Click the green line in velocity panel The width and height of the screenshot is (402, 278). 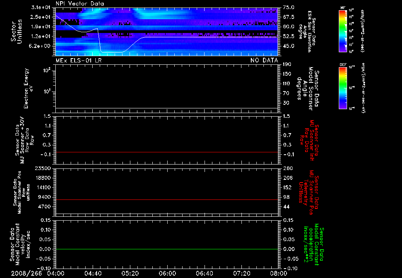coord(166,249)
